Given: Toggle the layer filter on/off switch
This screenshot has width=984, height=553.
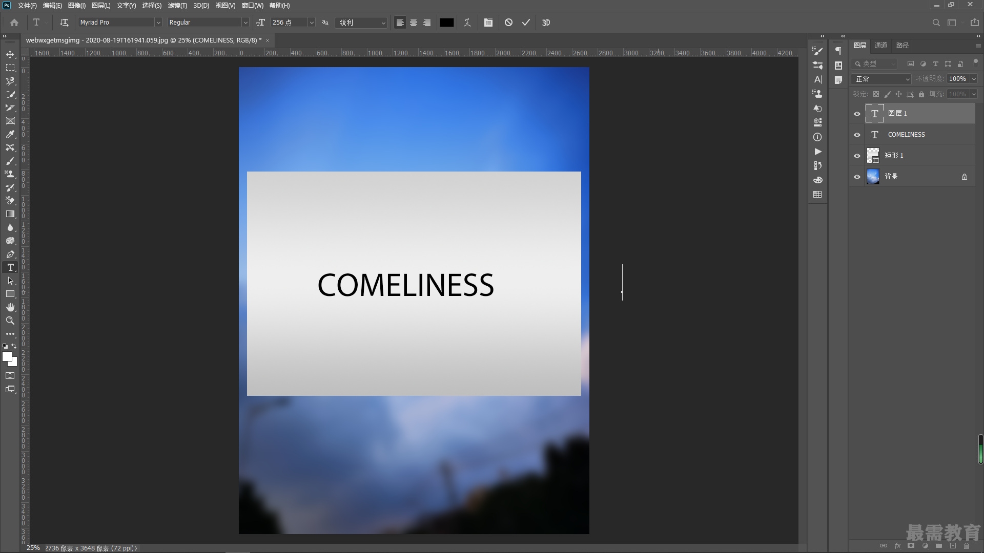Looking at the screenshot, I should (x=975, y=62).
